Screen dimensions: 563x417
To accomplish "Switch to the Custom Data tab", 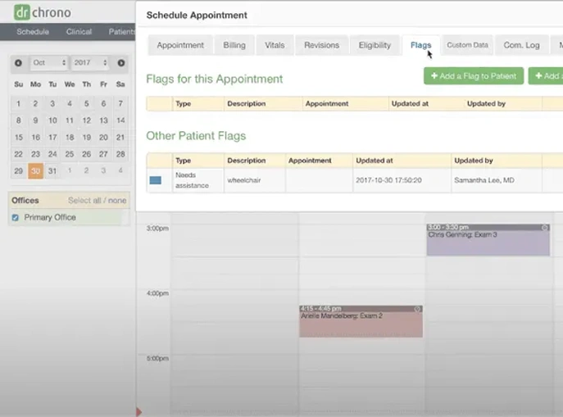I will pos(467,45).
